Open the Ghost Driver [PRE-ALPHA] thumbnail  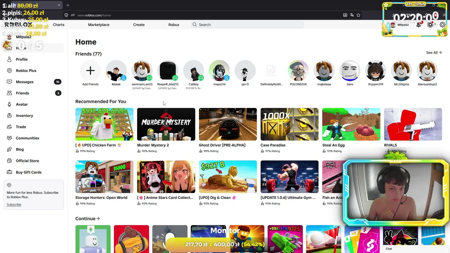(x=228, y=124)
